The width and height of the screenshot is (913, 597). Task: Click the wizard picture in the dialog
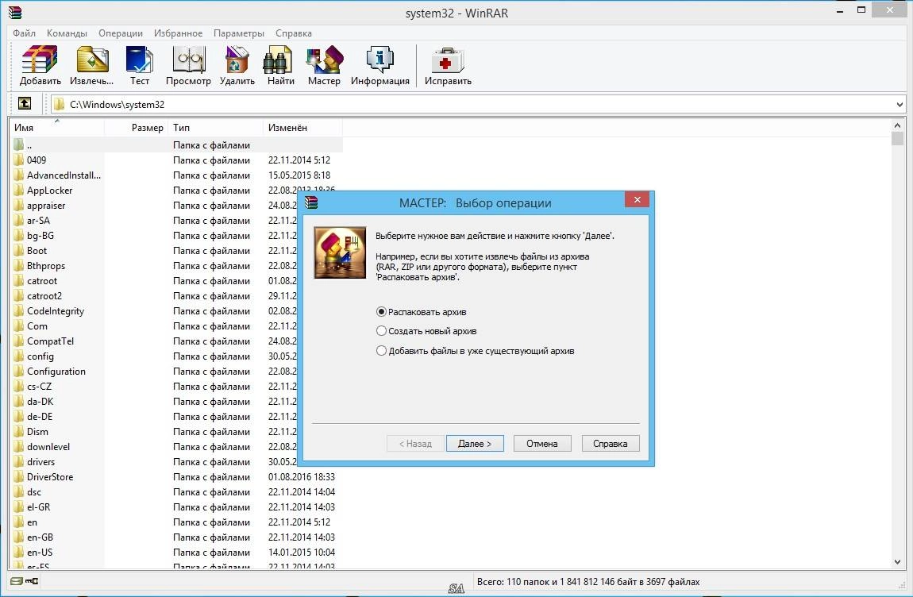[340, 252]
